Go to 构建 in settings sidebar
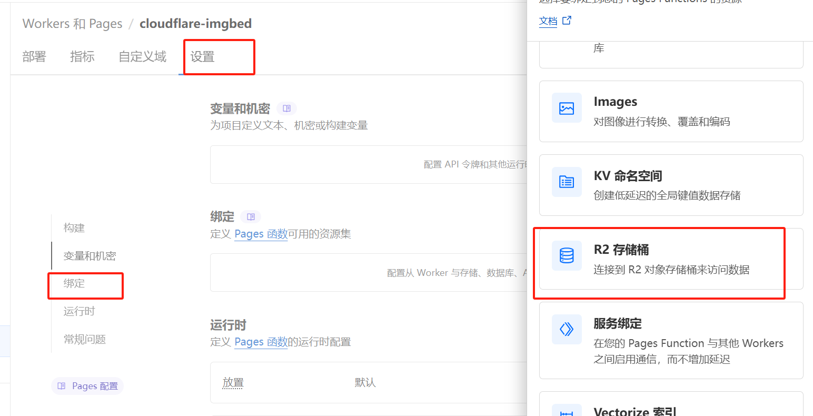Viewport: 813px width, 416px height. click(x=74, y=228)
